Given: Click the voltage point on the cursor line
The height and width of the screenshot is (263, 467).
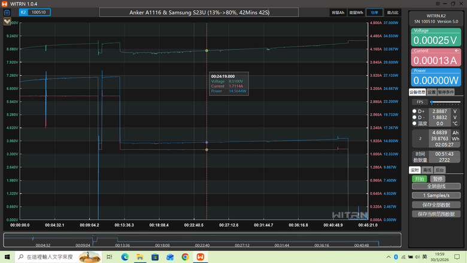Looking at the screenshot, I should 207,51.
